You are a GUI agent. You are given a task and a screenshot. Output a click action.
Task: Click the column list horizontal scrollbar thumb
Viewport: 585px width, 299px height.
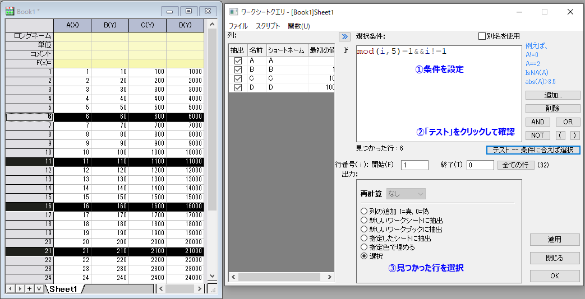click(279, 277)
